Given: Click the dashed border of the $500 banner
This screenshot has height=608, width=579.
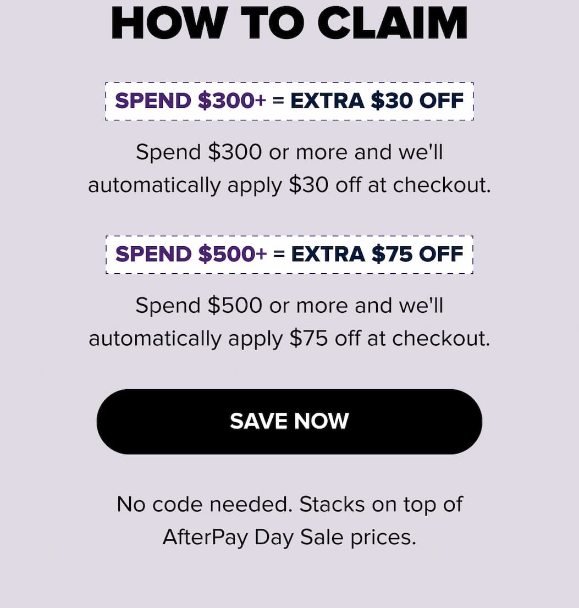Looking at the screenshot, I should (x=289, y=236).
